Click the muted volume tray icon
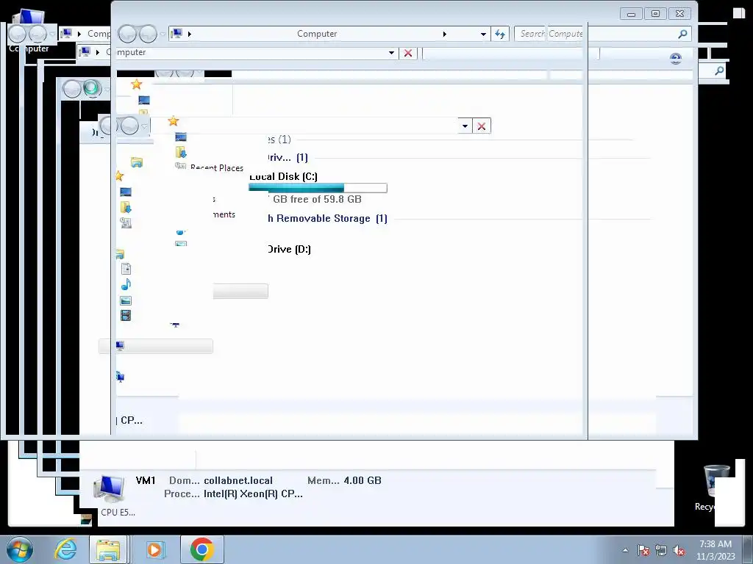 (679, 551)
